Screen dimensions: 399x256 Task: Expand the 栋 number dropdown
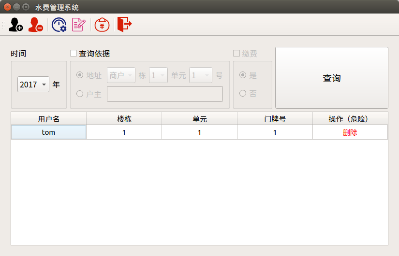coord(158,75)
